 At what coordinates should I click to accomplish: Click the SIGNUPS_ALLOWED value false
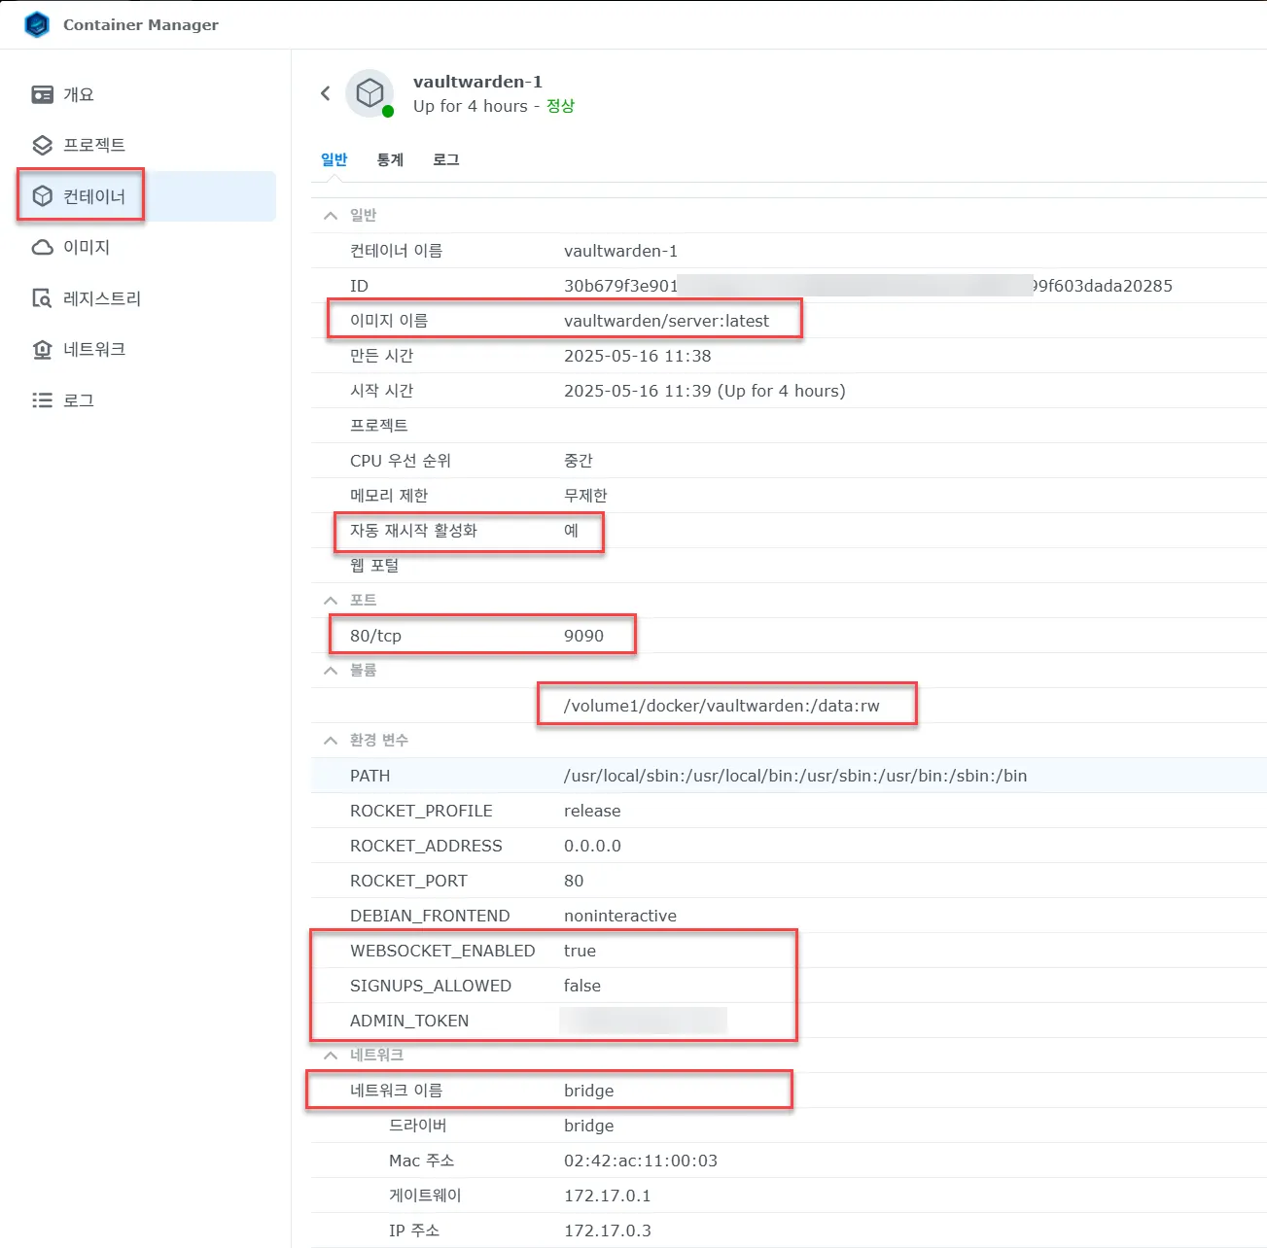pos(582,986)
